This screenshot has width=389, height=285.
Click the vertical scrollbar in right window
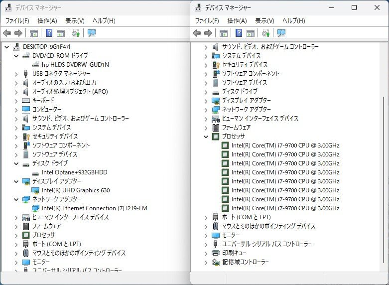(384, 179)
